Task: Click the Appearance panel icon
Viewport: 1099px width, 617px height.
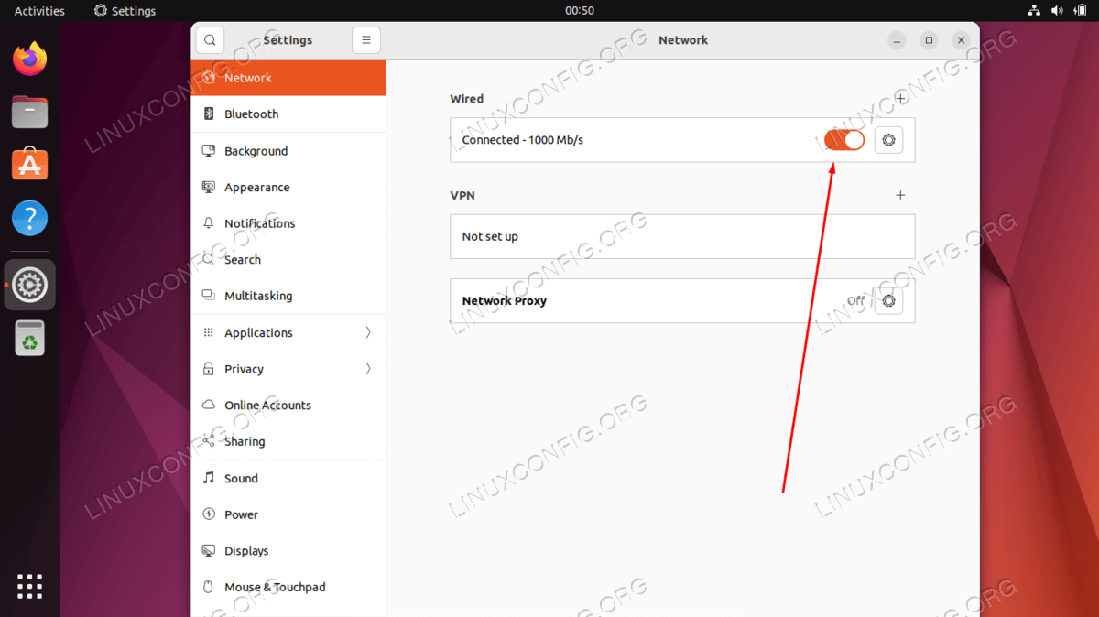Action: tap(208, 187)
